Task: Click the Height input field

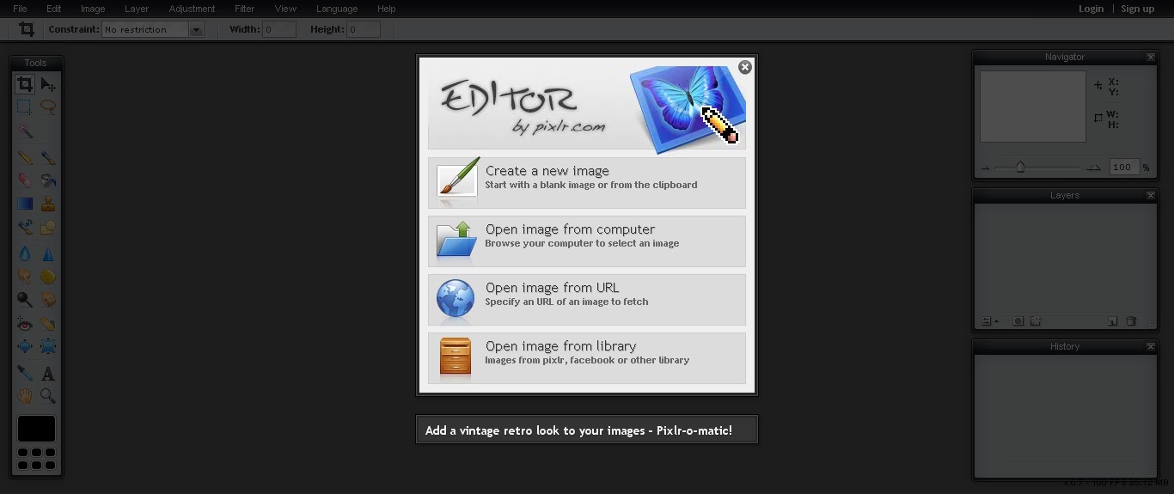Action: (364, 29)
